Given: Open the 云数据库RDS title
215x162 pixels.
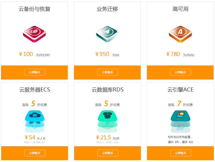Looking at the screenshot, I should click(x=107, y=90).
